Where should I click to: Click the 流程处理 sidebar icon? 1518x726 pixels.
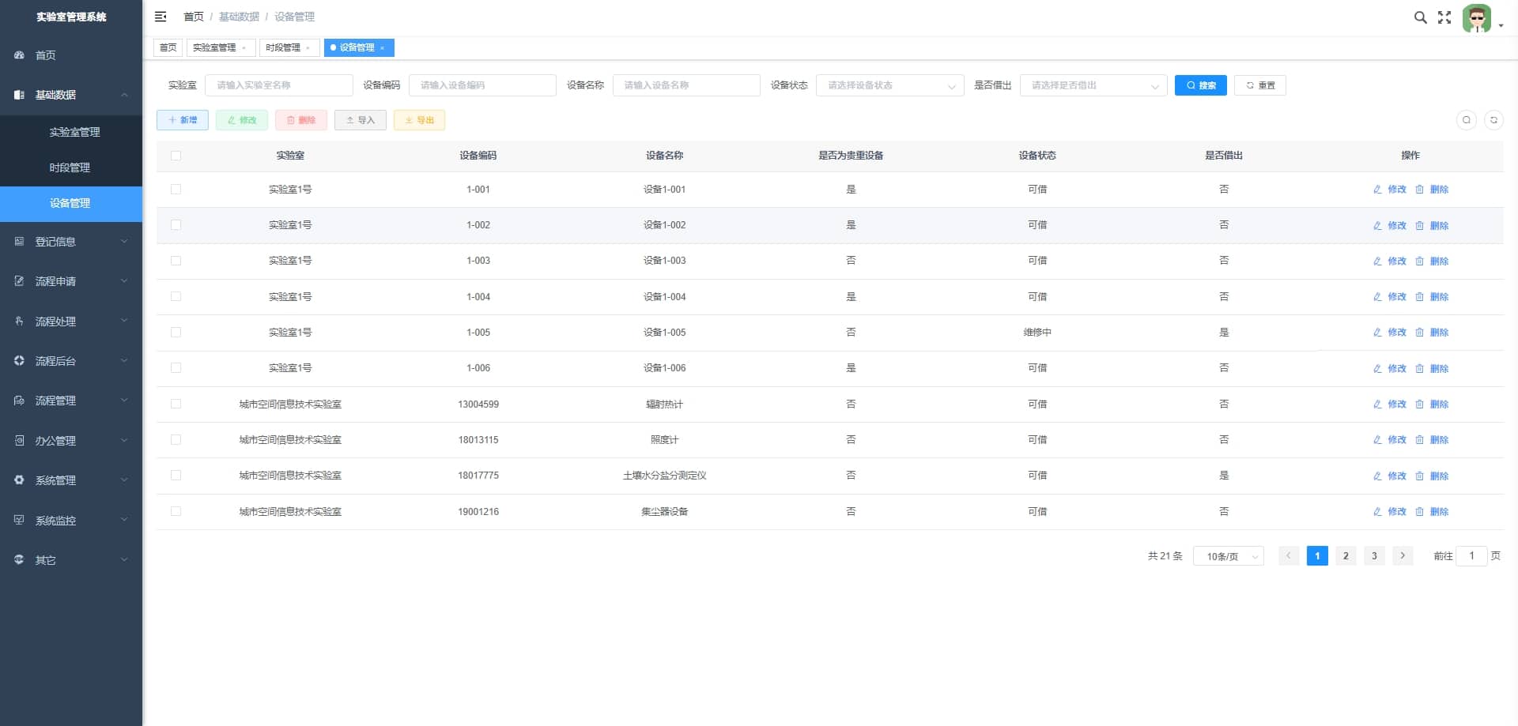pos(19,321)
